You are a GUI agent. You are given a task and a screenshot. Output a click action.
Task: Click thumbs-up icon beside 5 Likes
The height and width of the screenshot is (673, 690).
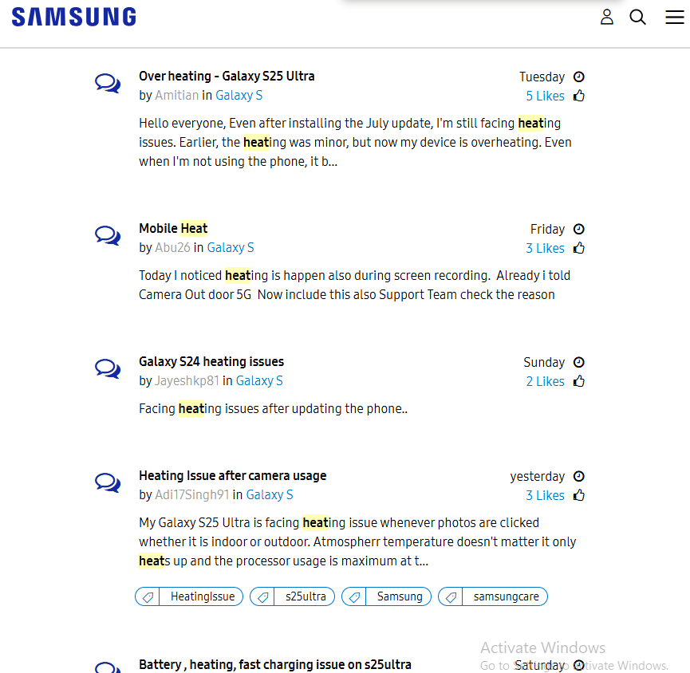pyautogui.click(x=578, y=96)
